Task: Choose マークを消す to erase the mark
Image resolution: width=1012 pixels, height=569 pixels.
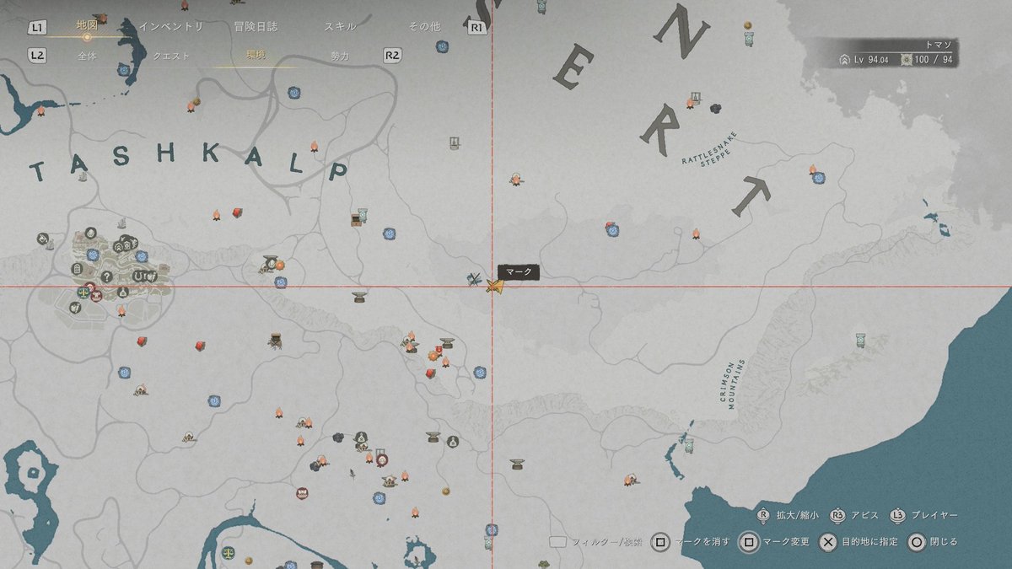Action: tap(691, 542)
